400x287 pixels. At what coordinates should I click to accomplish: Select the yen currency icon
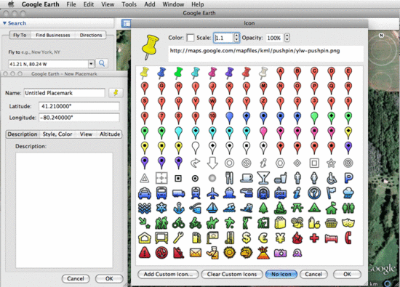(280, 238)
